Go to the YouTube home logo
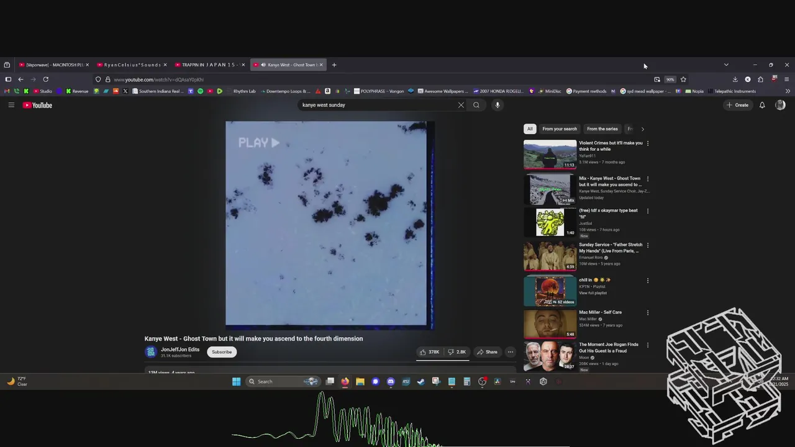Image resolution: width=795 pixels, height=447 pixels. pos(37,105)
